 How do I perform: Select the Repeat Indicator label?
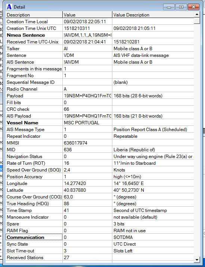click(x=24, y=136)
